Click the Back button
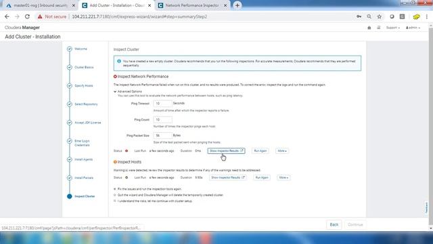Screen dimensions: 433x244 click(x=334, y=224)
